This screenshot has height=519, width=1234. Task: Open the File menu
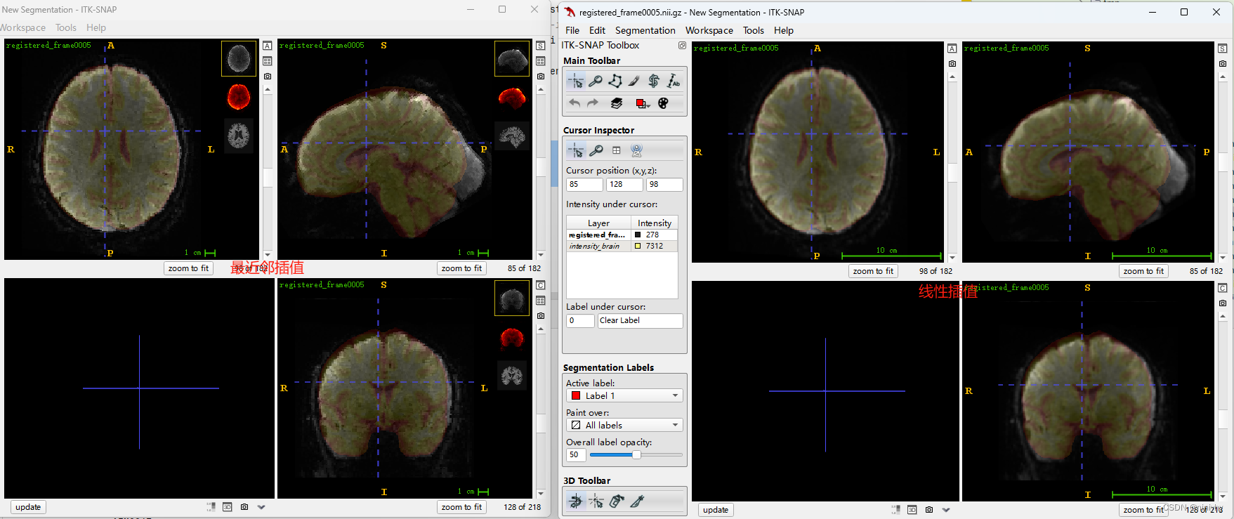point(572,30)
